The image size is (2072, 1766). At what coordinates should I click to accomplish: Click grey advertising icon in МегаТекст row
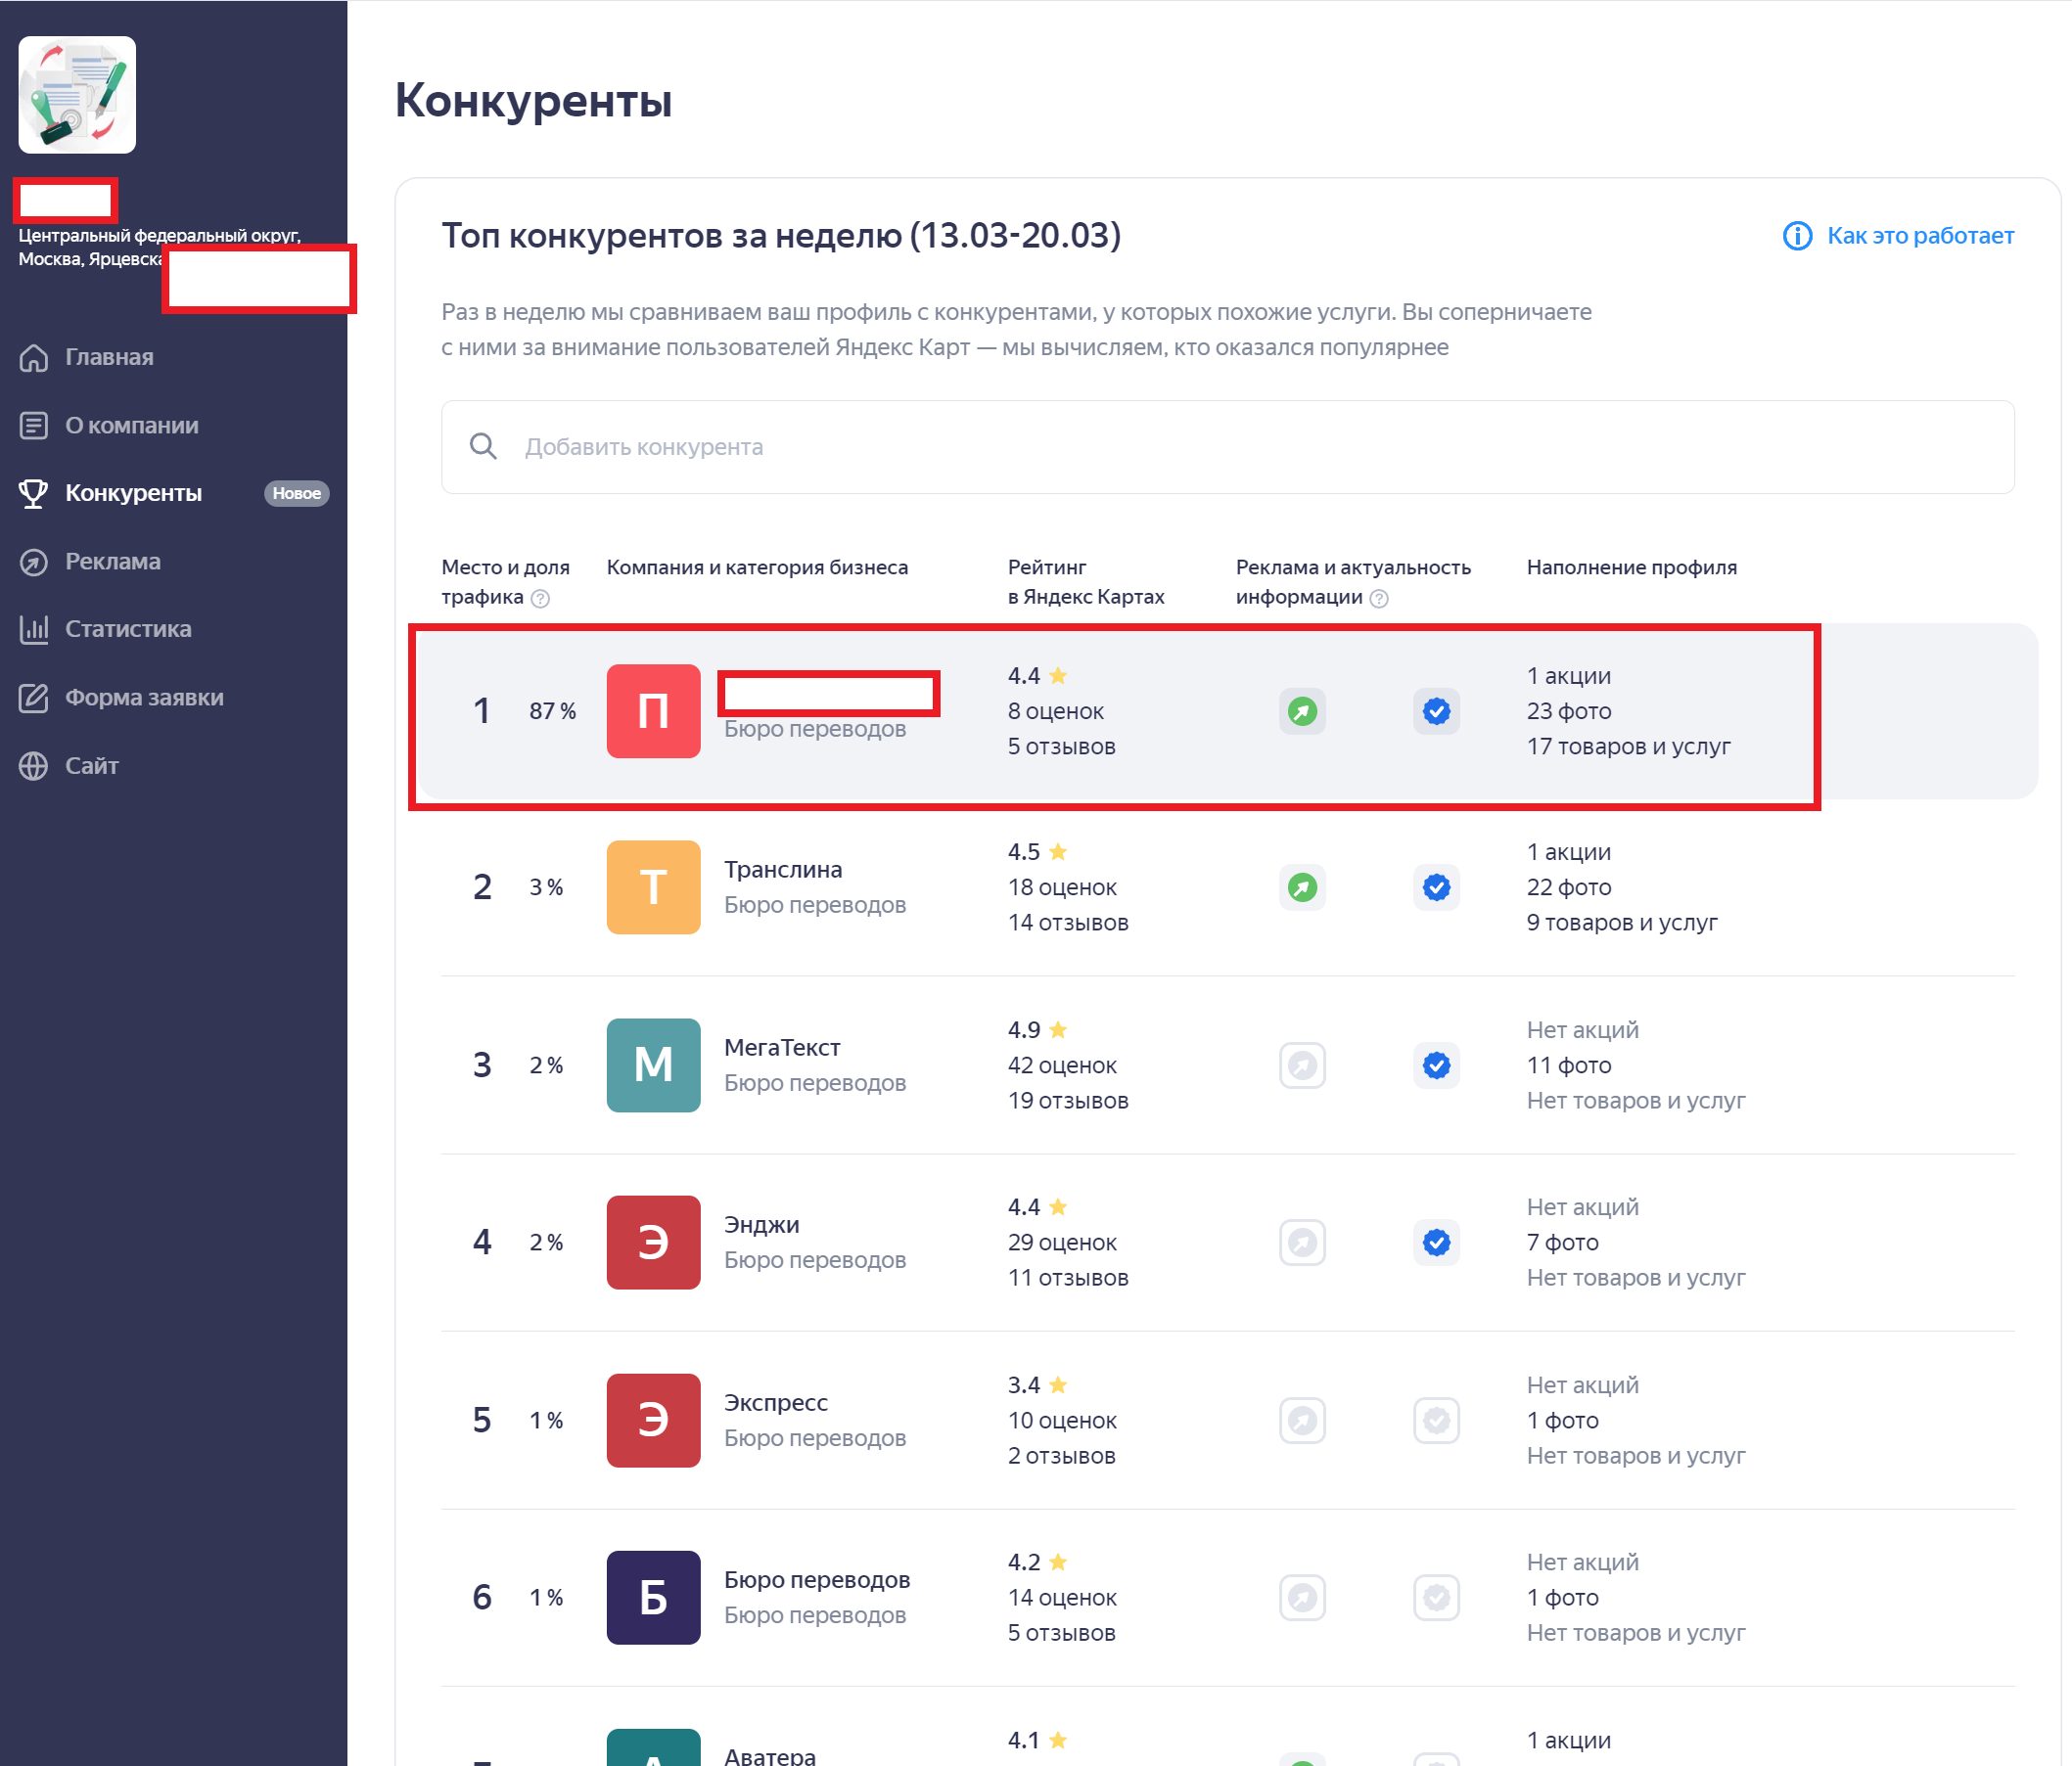(1302, 1065)
